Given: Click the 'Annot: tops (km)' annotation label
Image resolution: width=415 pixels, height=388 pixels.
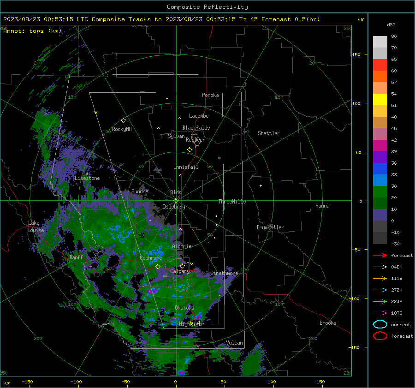Looking at the screenshot, I should (32, 31).
